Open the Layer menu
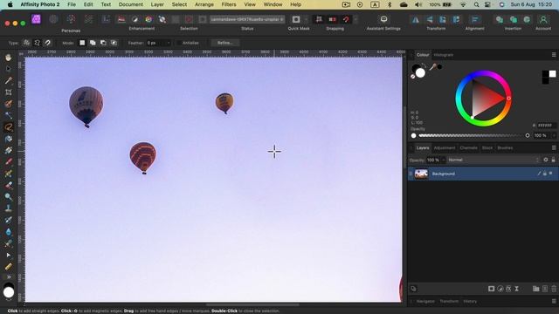 pos(157,4)
